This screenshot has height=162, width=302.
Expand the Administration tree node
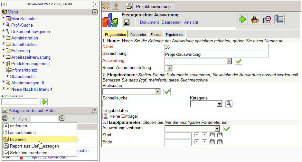click(3, 38)
